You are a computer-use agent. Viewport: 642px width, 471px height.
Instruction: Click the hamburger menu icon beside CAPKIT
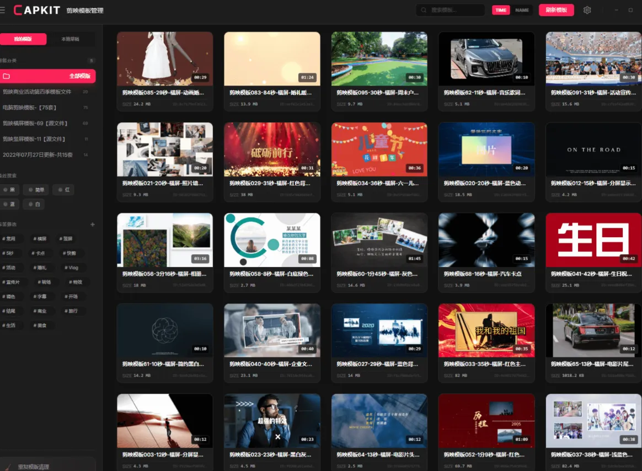click(3, 10)
